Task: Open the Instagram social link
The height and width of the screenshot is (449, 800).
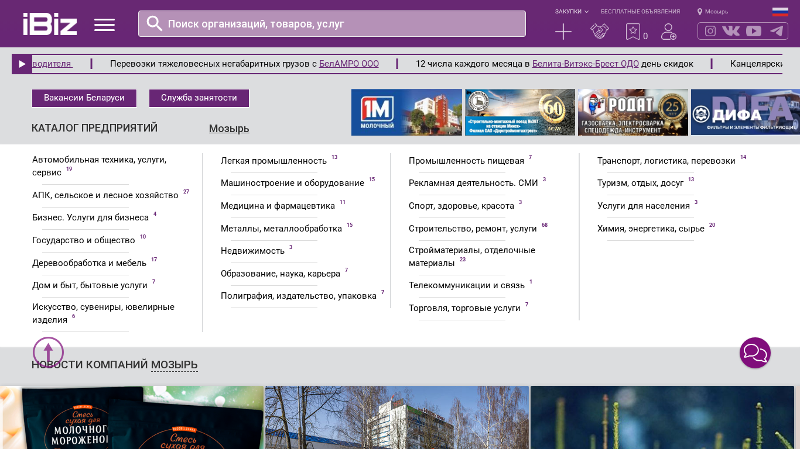Action: pos(710,31)
